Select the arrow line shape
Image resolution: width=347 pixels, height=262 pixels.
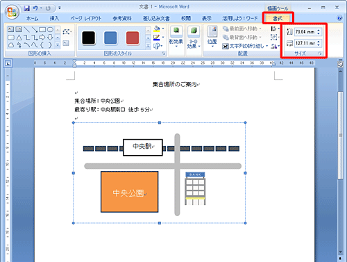(35, 29)
